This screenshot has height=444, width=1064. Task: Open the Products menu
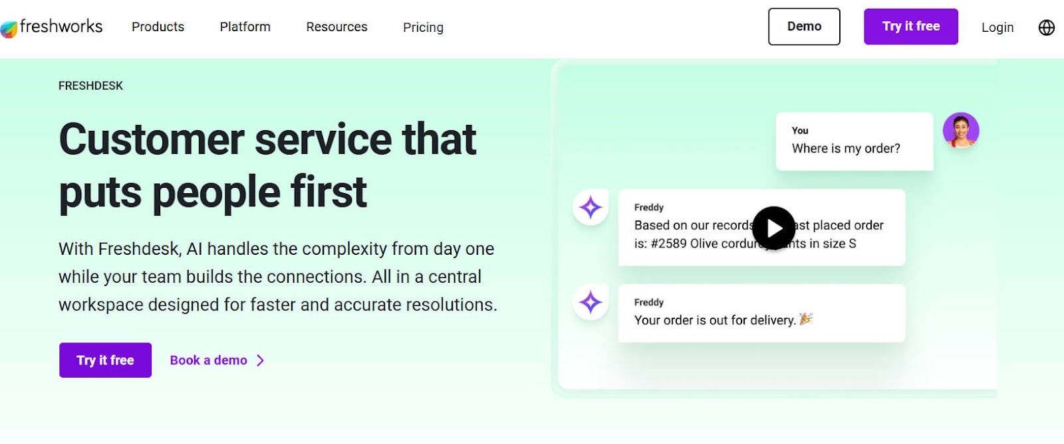pyautogui.click(x=158, y=27)
